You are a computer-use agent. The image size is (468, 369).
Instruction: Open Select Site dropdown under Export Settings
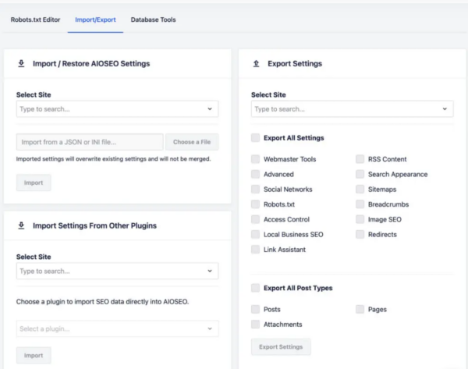click(352, 109)
